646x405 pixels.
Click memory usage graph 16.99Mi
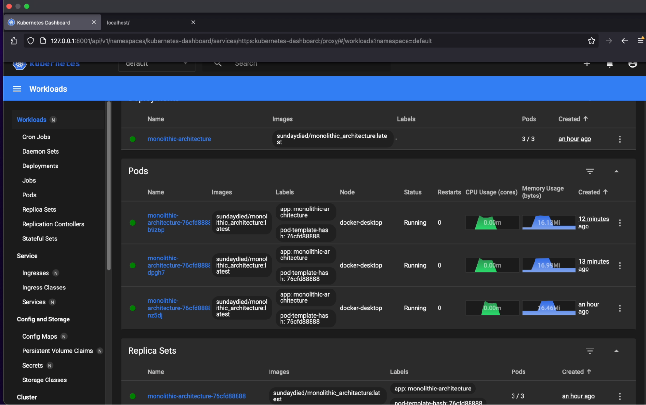(x=548, y=265)
